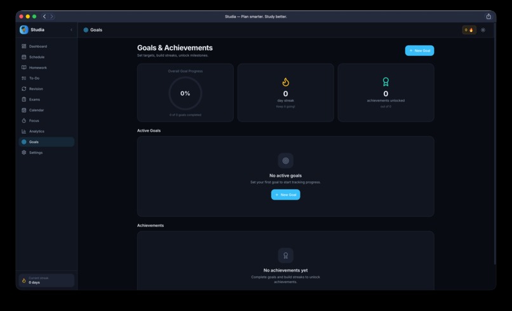Go forward with the title bar arrow
512x311 pixels.
click(51, 17)
